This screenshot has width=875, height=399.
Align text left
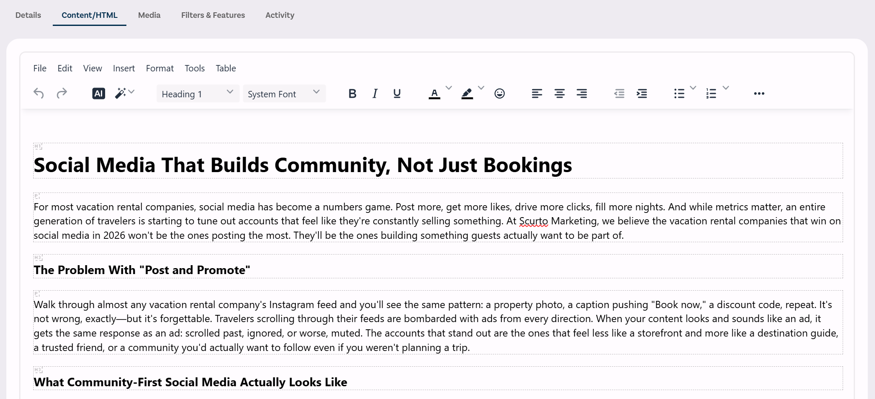click(x=537, y=93)
